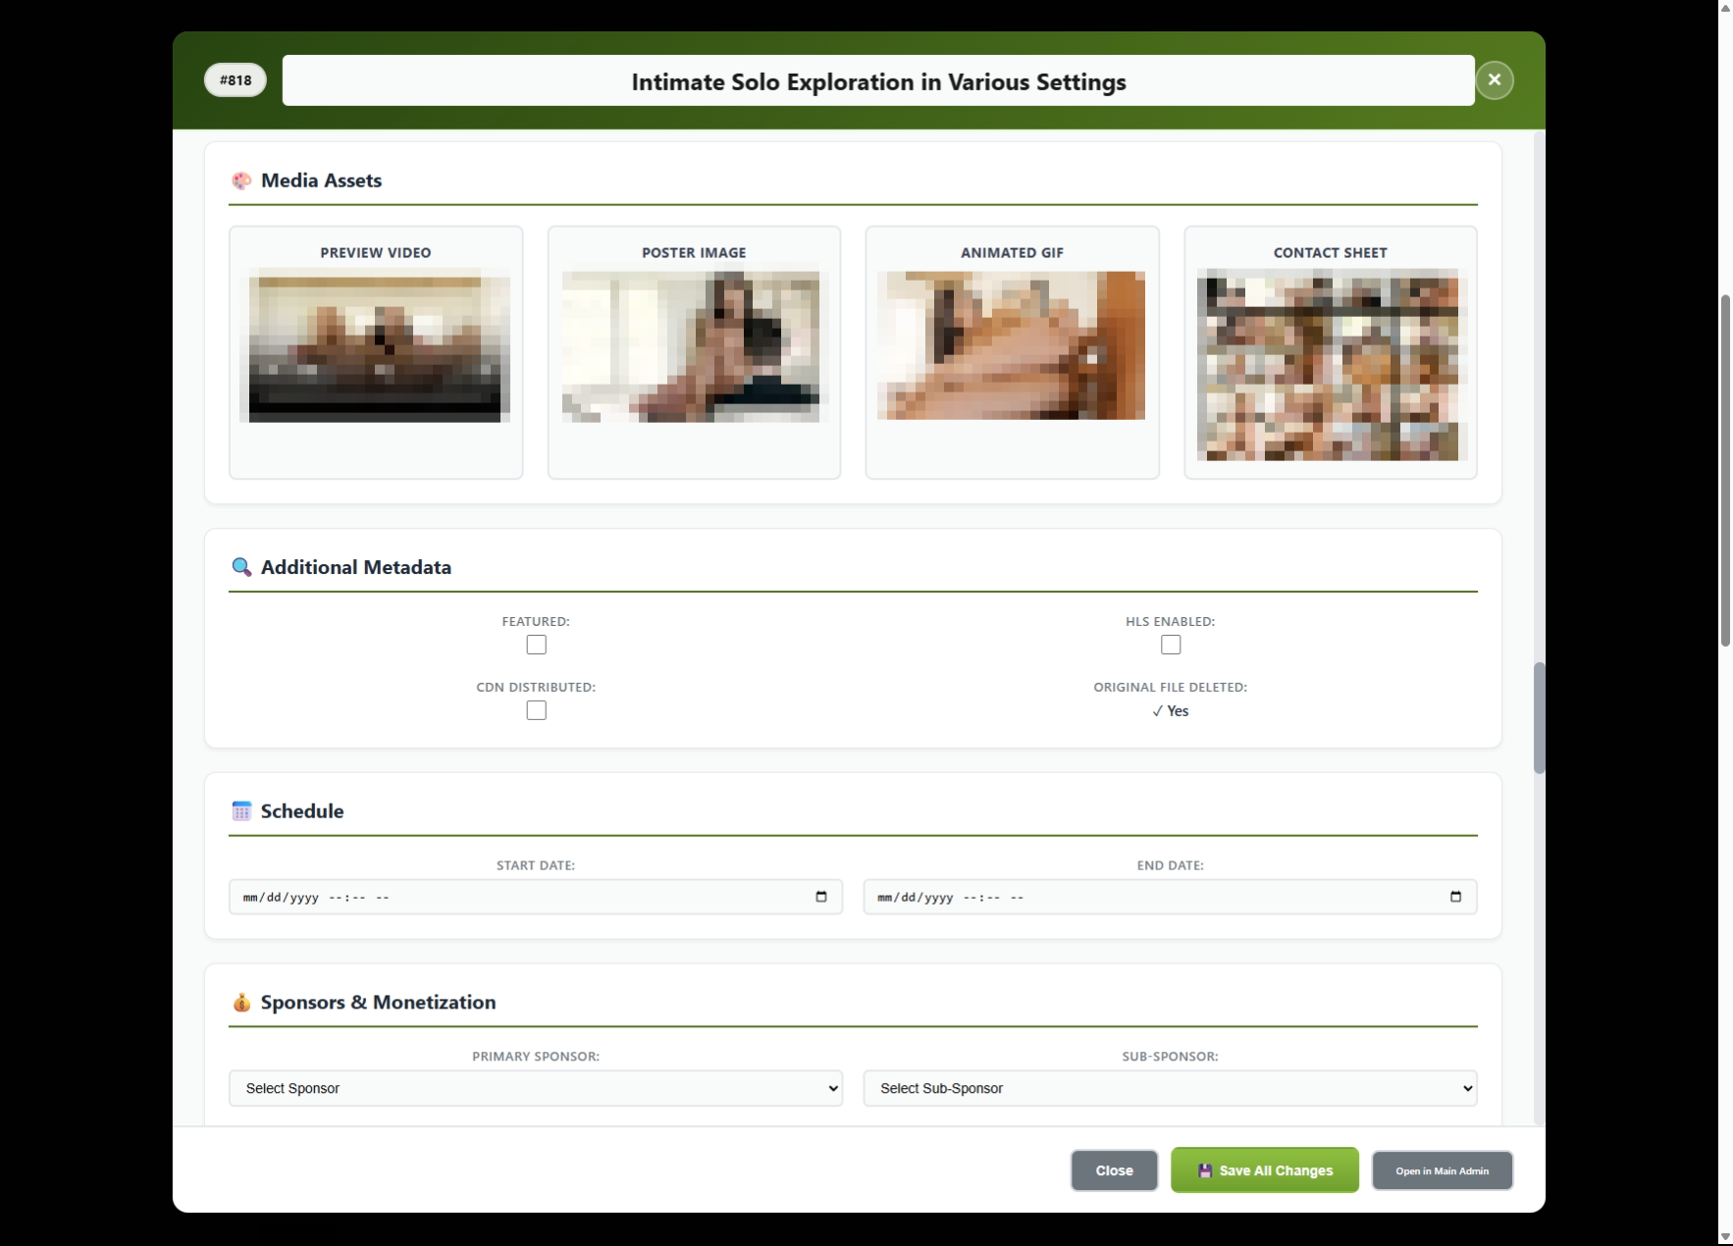Click the money bag icon beside Sponsors

click(241, 1002)
